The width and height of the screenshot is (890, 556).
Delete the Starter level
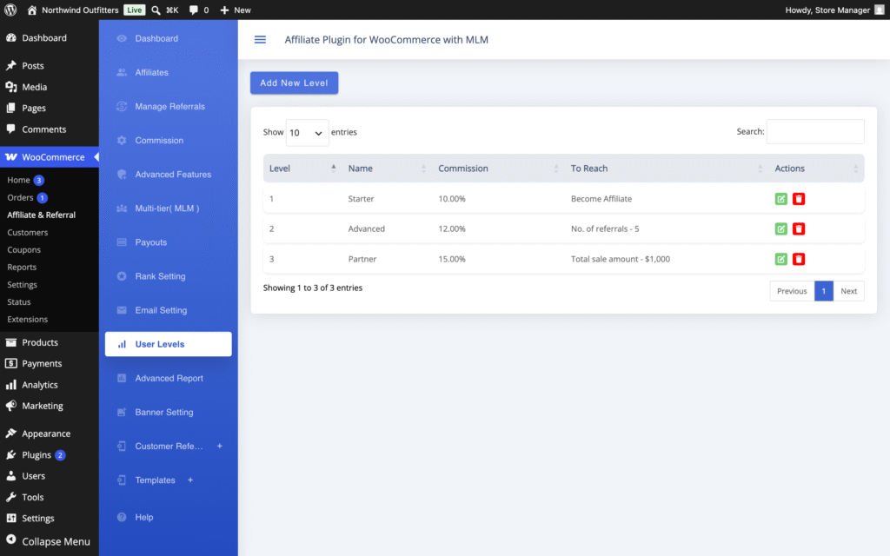(799, 199)
